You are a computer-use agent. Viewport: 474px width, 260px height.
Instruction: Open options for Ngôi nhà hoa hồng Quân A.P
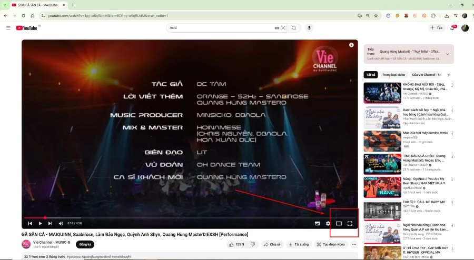(x=452, y=225)
